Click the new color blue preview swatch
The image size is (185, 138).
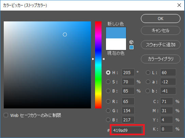(x=116, y=33)
